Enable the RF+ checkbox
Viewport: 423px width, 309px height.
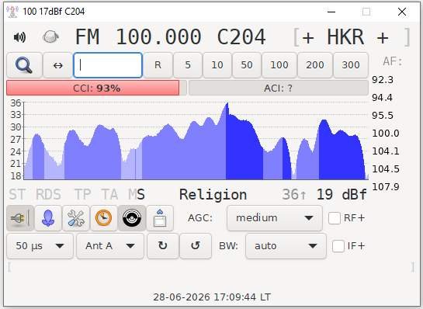[x=335, y=218]
